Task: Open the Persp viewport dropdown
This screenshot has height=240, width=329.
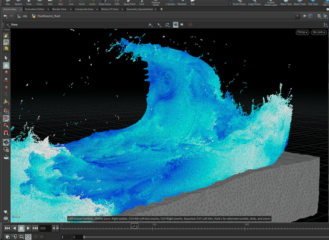Action: (302, 32)
